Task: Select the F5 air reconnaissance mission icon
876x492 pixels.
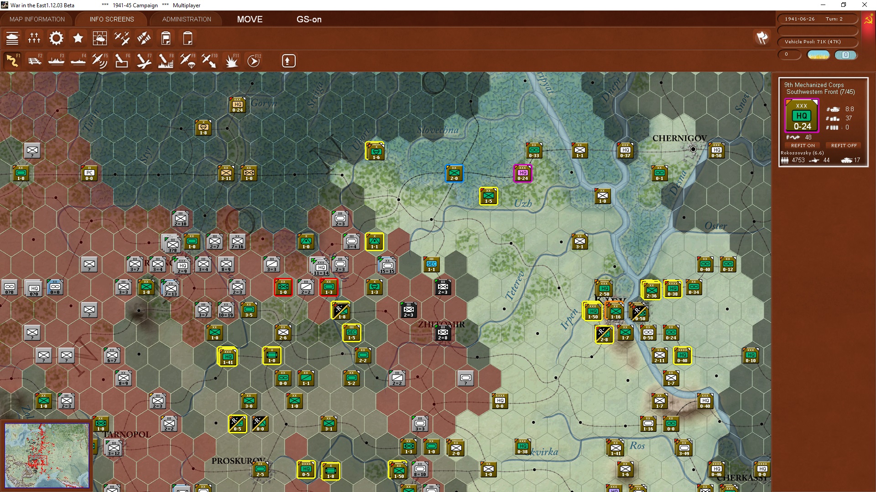Action: [x=100, y=60]
